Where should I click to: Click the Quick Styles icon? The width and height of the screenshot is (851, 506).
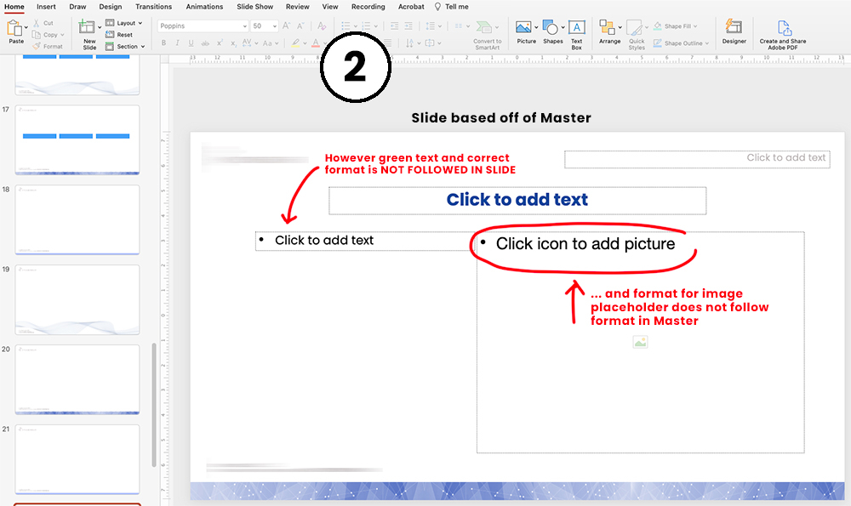635,28
